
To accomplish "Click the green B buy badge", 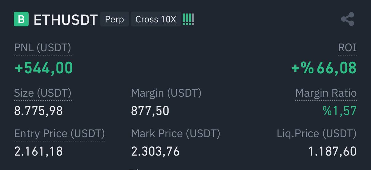I will point(21,19).
